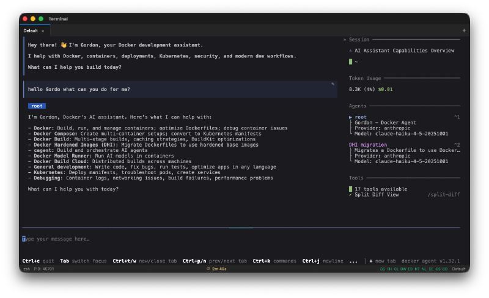Click the pencil edit icon on the user message
Viewport: 489px width, 298px height.
(333, 84)
